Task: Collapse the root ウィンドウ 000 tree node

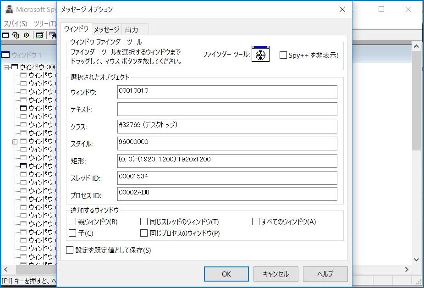Action: click(x=6, y=67)
